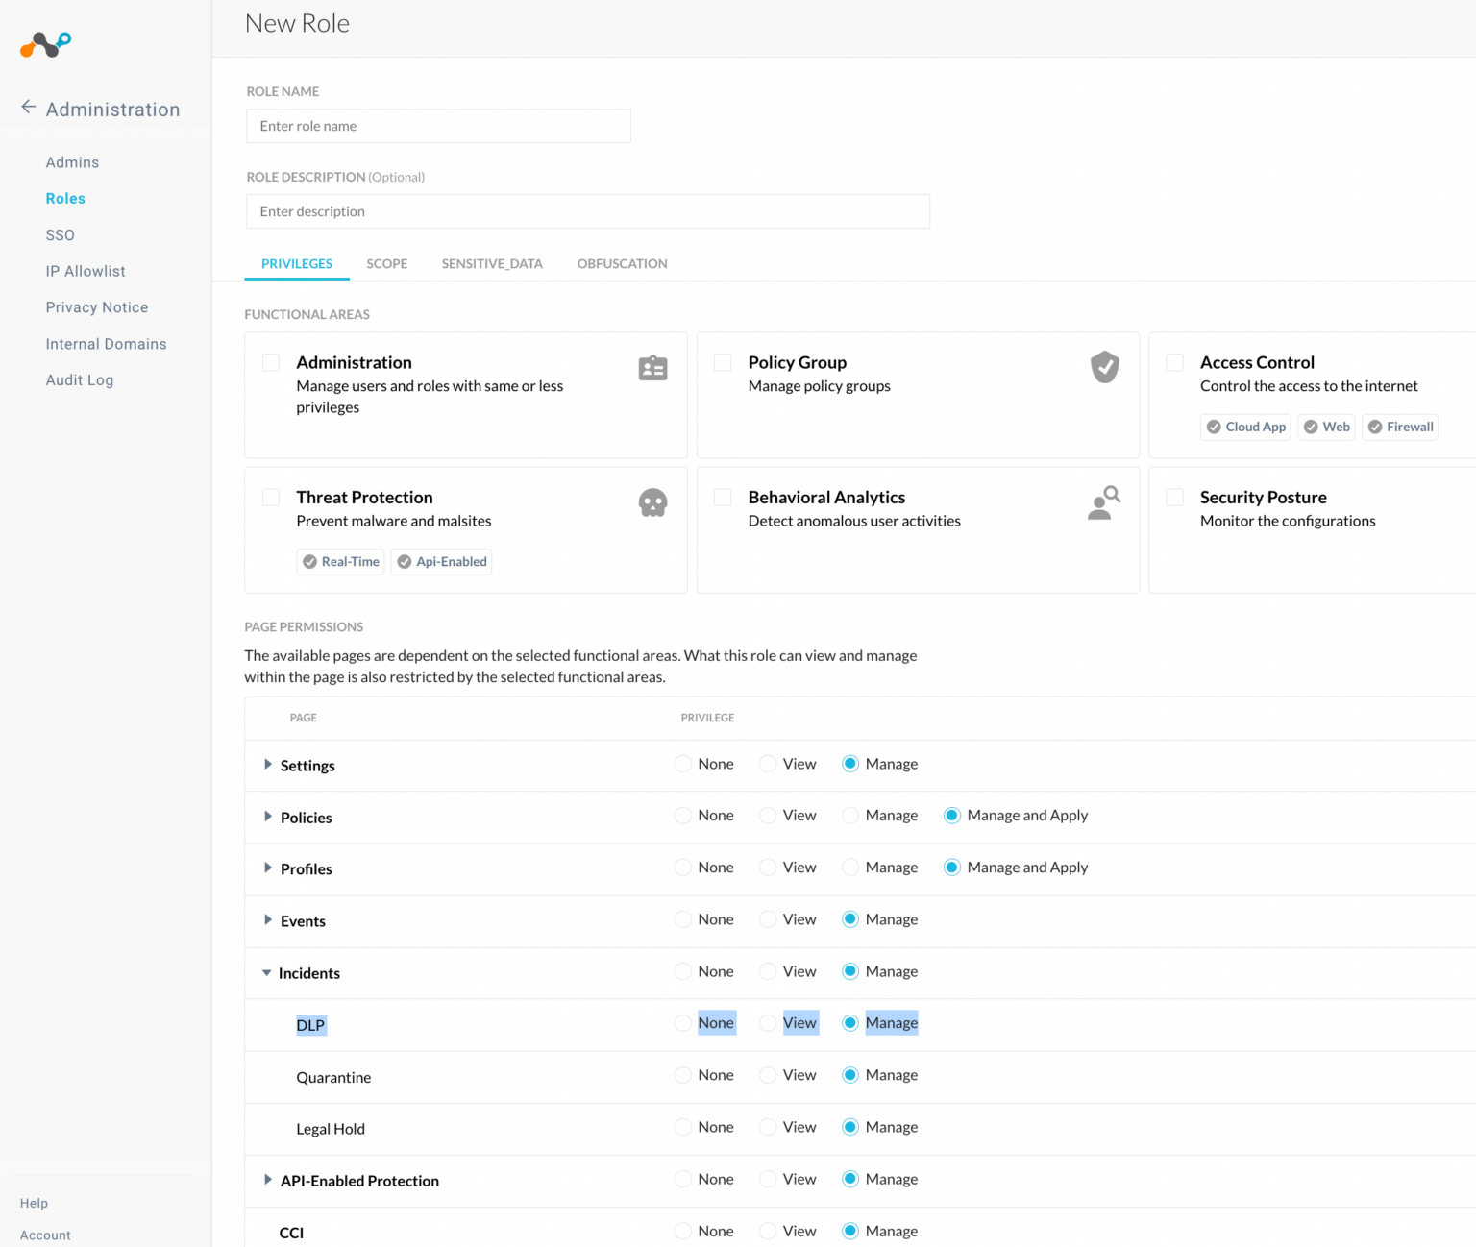The width and height of the screenshot is (1476, 1247).
Task: Click the Real-Time badge under Threat Protection
Action: (340, 561)
